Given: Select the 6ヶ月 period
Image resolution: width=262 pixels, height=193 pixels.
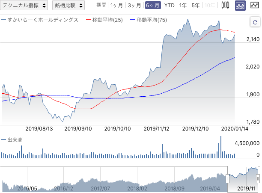Looking at the screenshot, I should point(153,5).
